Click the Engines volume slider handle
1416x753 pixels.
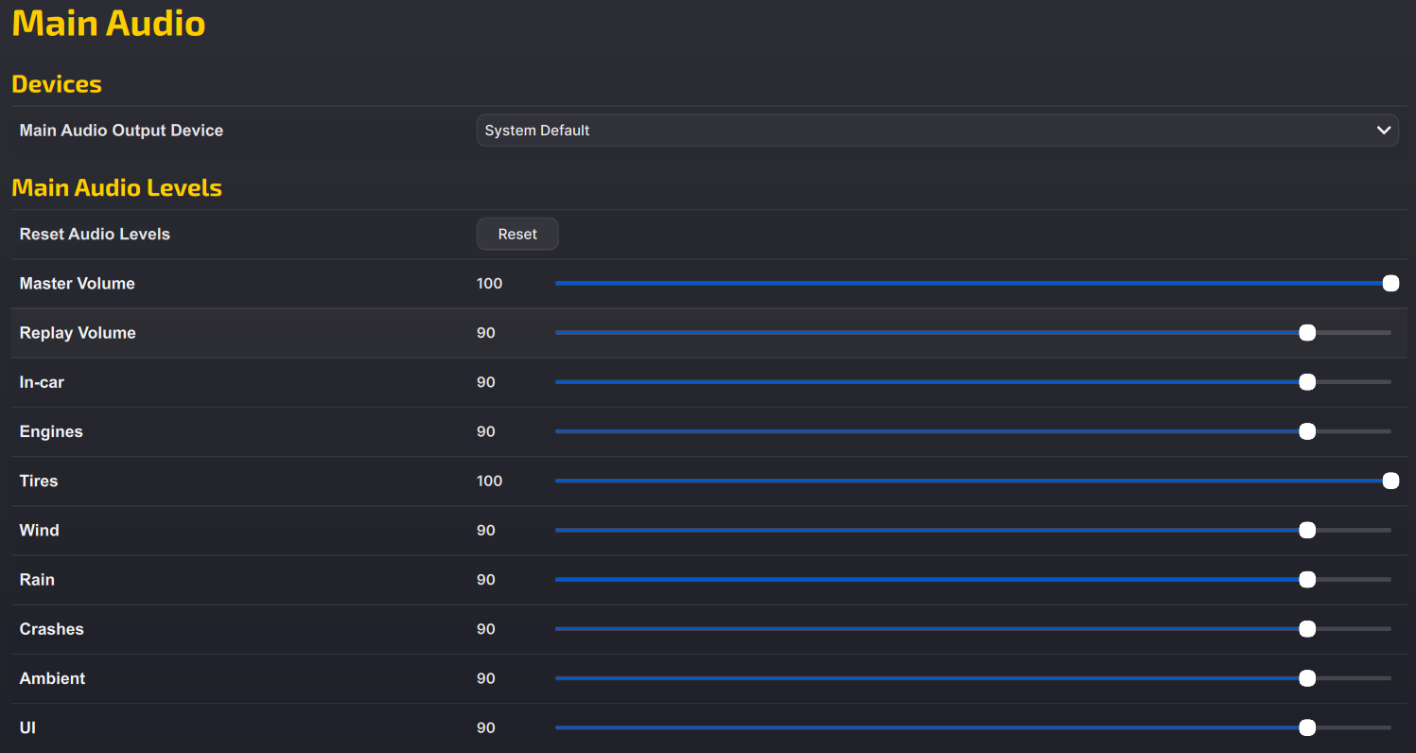(x=1307, y=431)
